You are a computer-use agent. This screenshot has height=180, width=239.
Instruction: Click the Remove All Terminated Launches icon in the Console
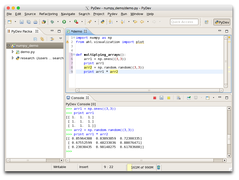[179, 98]
